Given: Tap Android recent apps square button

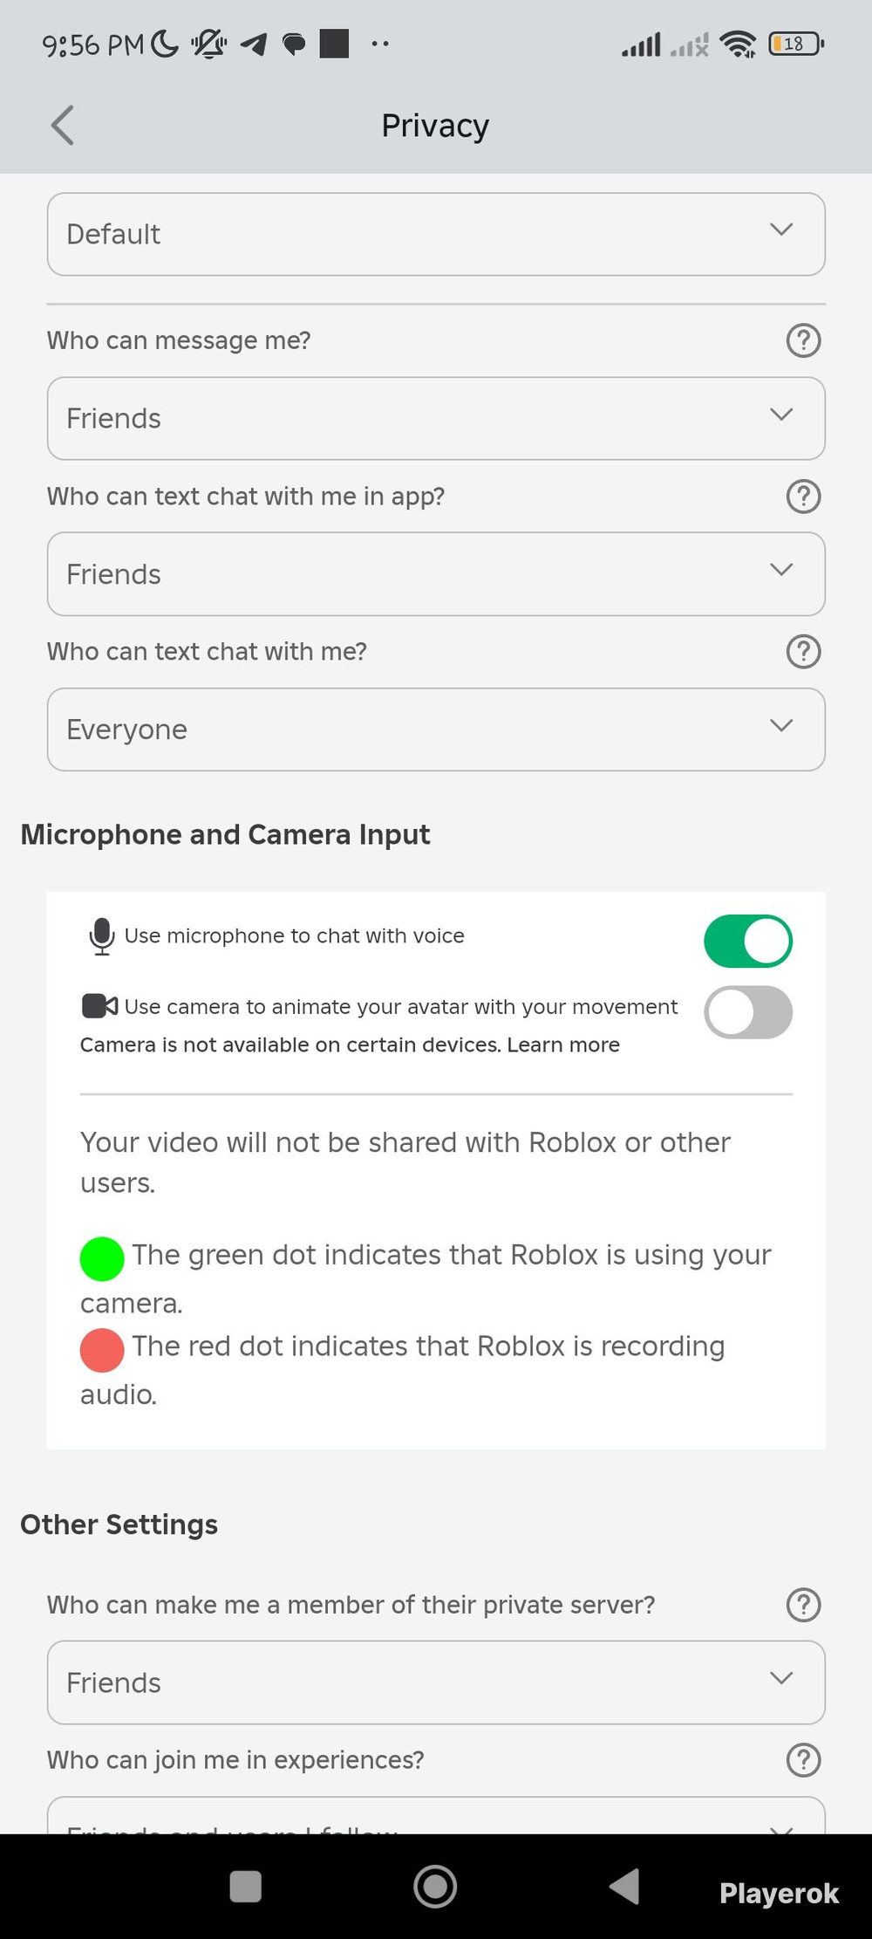Looking at the screenshot, I should pos(245,1886).
